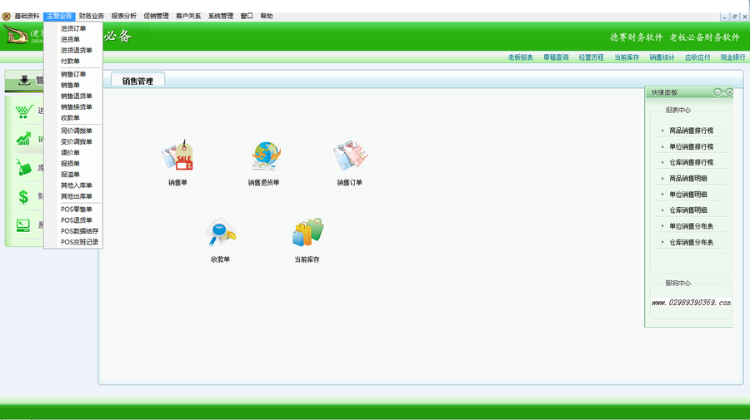Open the 基础资料 menu
The width and height of the screenshot is (750, 420).
27,17
